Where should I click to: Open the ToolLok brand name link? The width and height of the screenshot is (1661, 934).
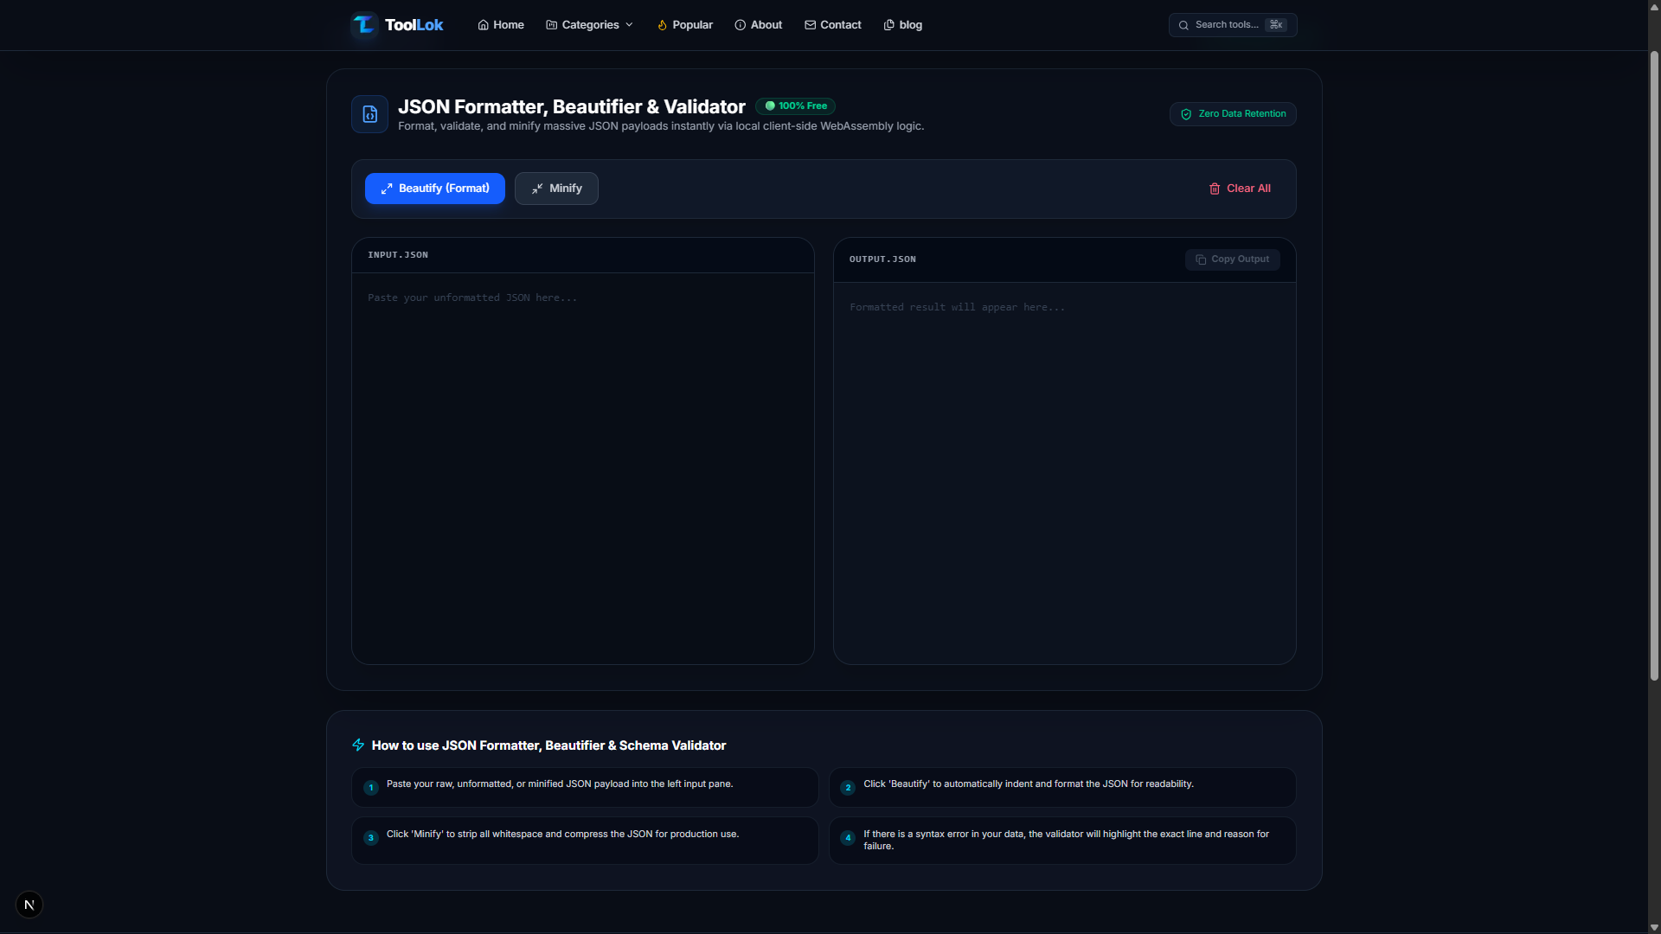[x=414, y=25]
